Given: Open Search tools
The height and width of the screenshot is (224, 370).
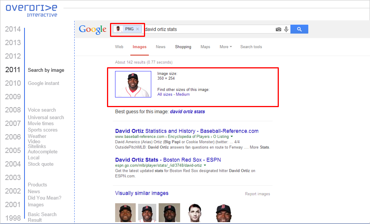Looking at the screenshot, I should pos(251,47).
